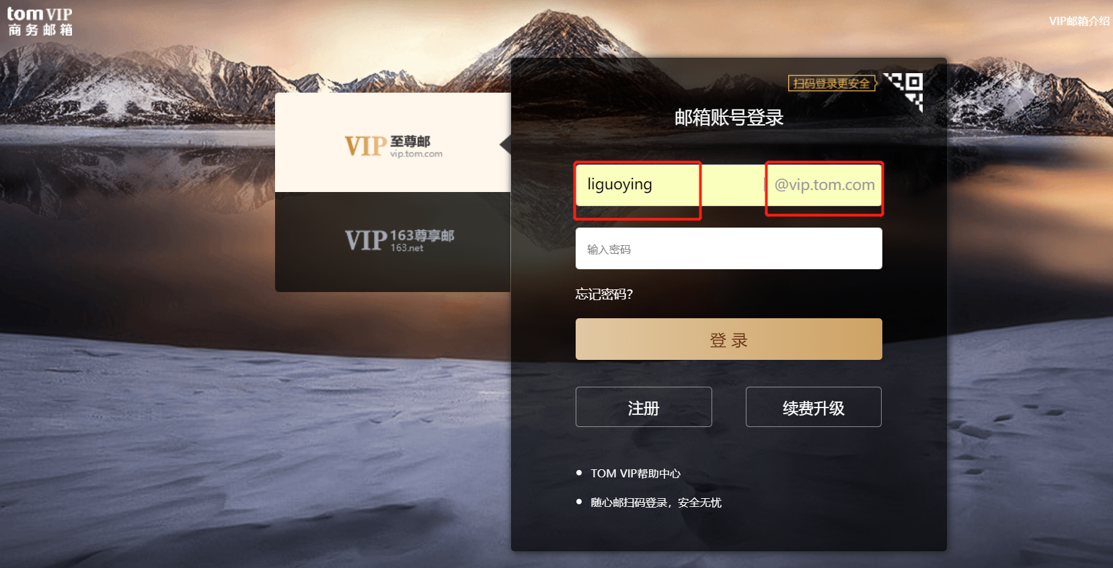1113x568 pixels.
Task: Click the grey VIP icon in 163尊享邮 tab
Action: point(365,240)
